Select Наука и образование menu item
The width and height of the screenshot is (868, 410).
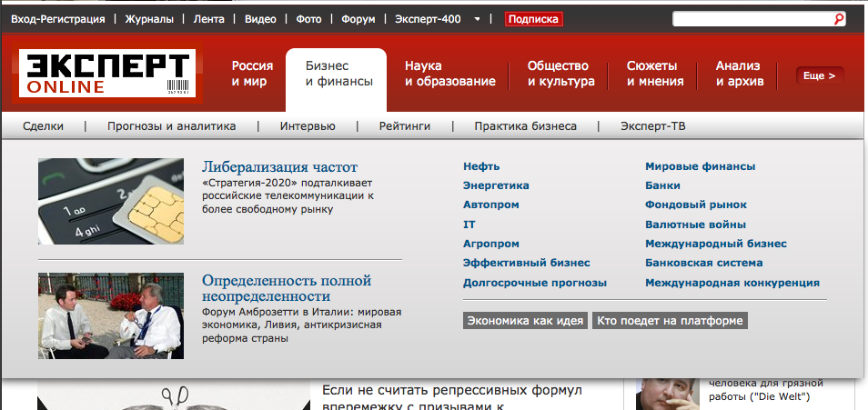tap(449, 74)
